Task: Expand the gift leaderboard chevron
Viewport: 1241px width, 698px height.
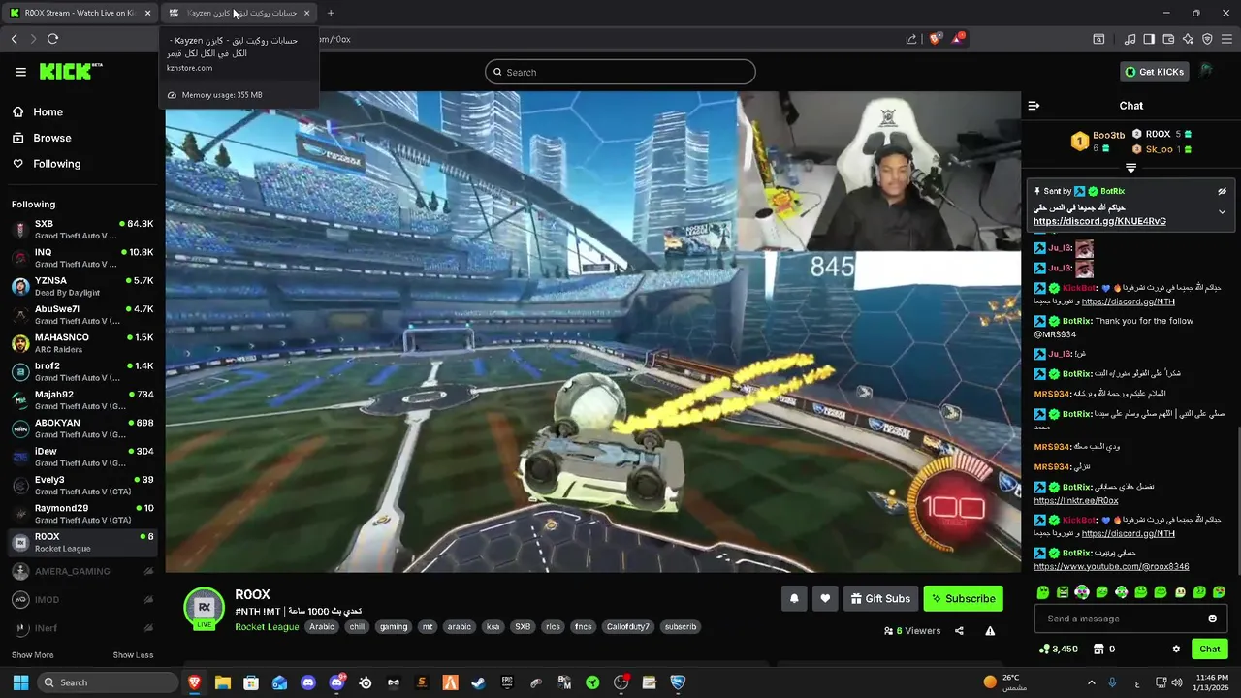Action: click(1130, 168)
